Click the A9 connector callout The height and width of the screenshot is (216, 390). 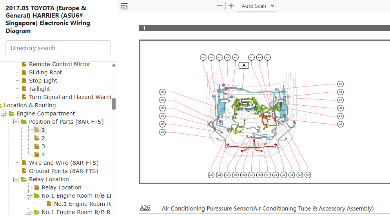point(340,124)
